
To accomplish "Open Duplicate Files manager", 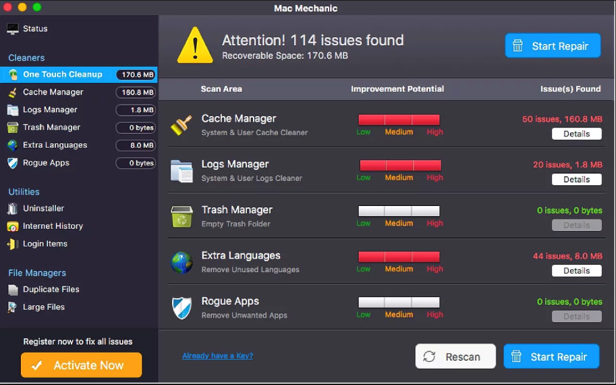I will [x=51, y=289].
